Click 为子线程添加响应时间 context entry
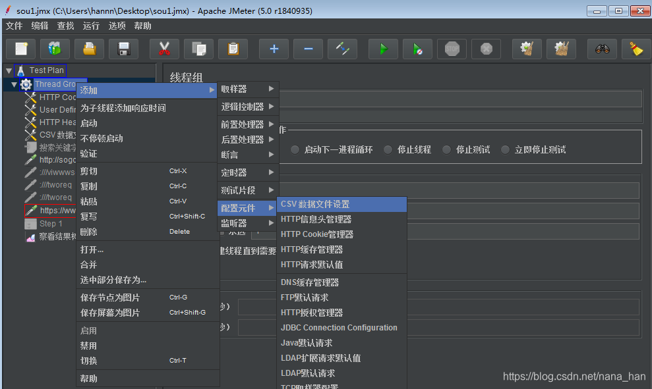Screen dimensions: 652x389 (x=148, y=108)
